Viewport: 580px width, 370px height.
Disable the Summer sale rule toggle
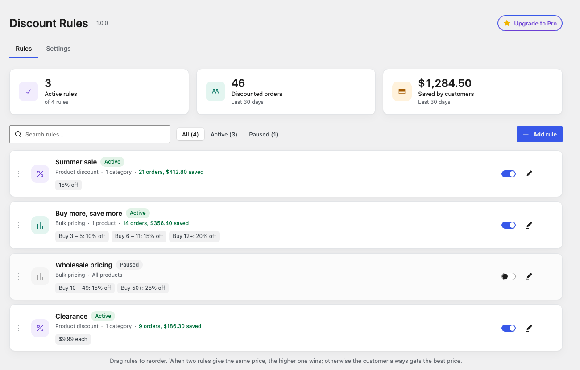coord(509,174)
